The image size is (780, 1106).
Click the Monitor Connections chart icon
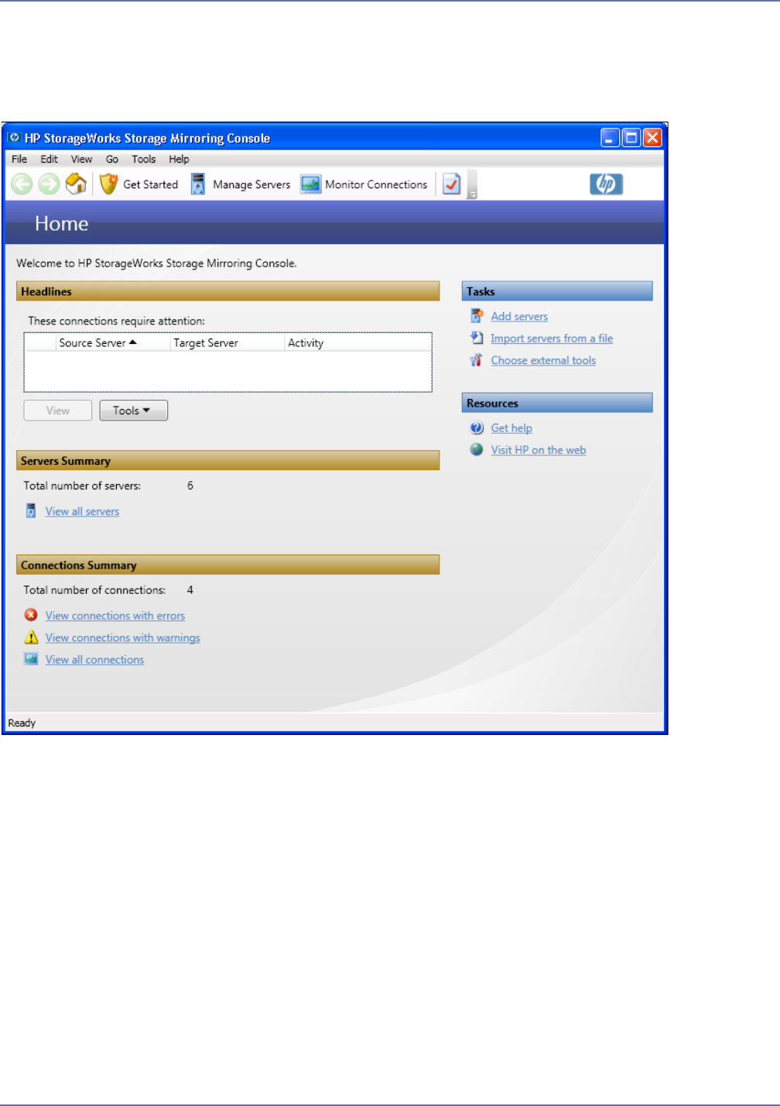310,184
